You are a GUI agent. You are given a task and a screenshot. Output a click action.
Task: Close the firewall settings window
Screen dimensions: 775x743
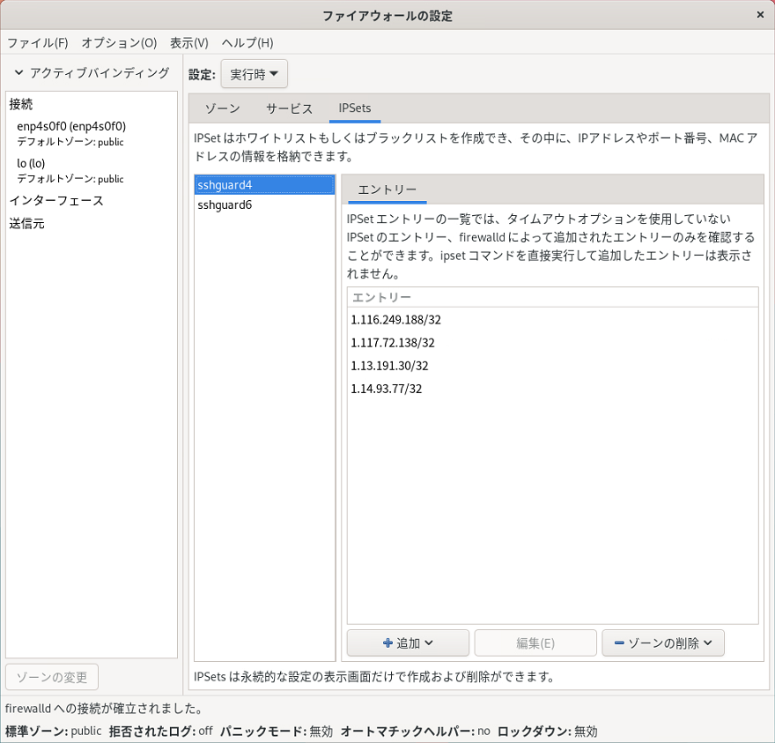pos(760,15)
